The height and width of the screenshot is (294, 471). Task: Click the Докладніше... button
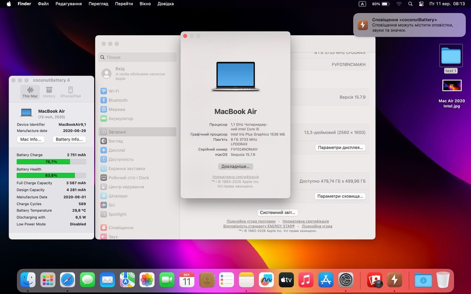coord(235,167)
